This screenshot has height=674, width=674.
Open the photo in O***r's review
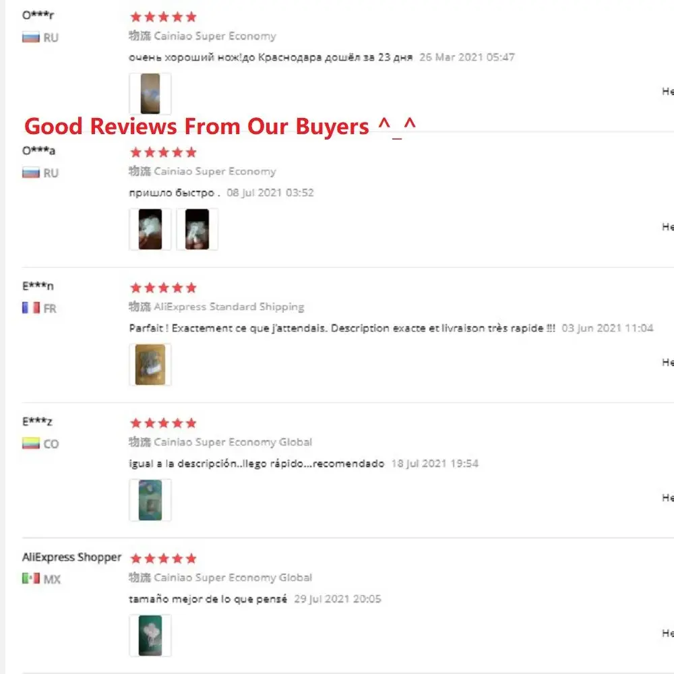tap(150, 94)
